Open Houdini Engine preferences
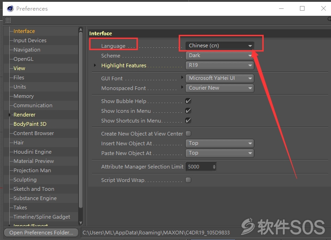 (x=32, y=152)
